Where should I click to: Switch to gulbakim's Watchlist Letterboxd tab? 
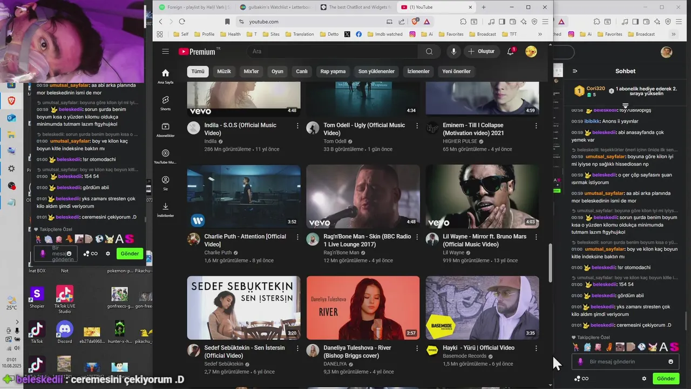[274, 7]
